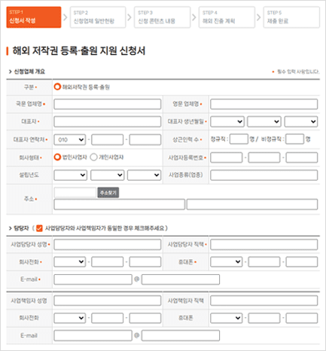Click the 사업책임자 E-mail domain field

tap(181, 336)
